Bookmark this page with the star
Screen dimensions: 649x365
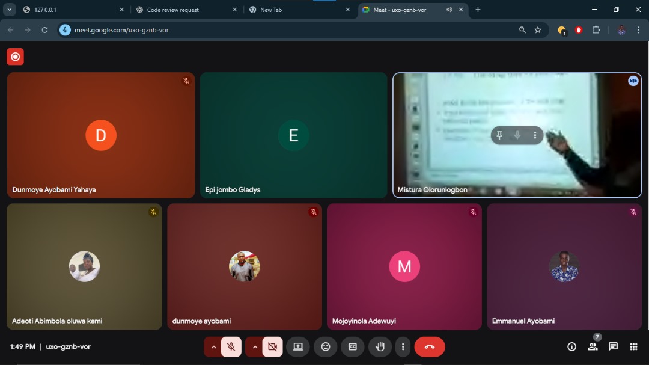coord(538,30)
